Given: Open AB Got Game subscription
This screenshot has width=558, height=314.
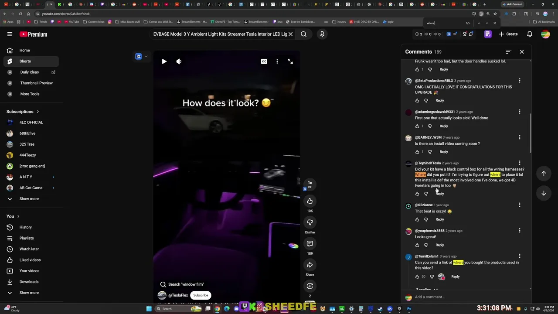Looking at the screenshot, I should [31, 188].
